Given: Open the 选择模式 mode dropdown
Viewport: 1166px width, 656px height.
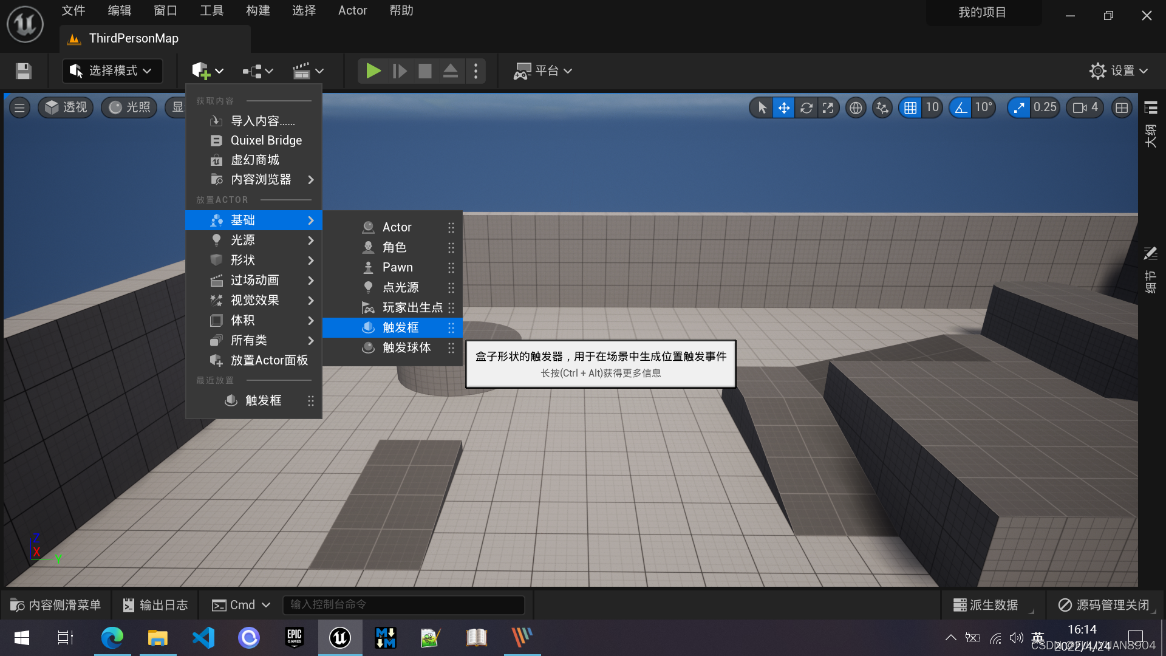Looking at the screenshot, I should 112,71.
